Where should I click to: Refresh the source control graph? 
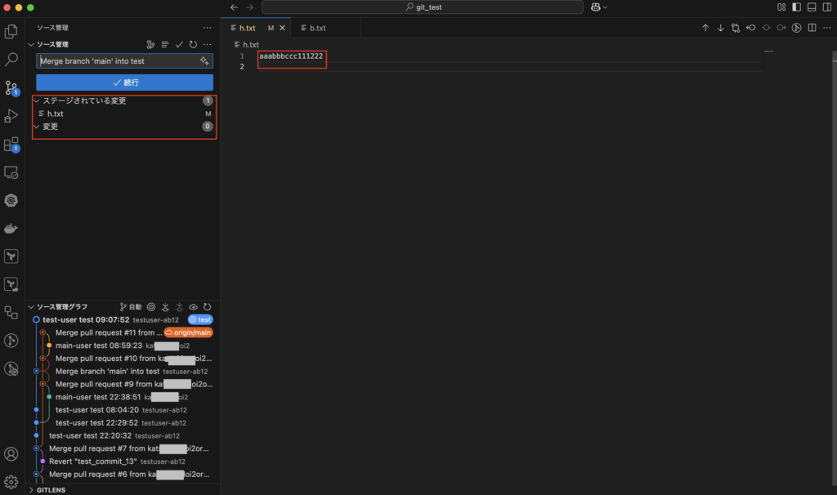[x=207, y=306]
